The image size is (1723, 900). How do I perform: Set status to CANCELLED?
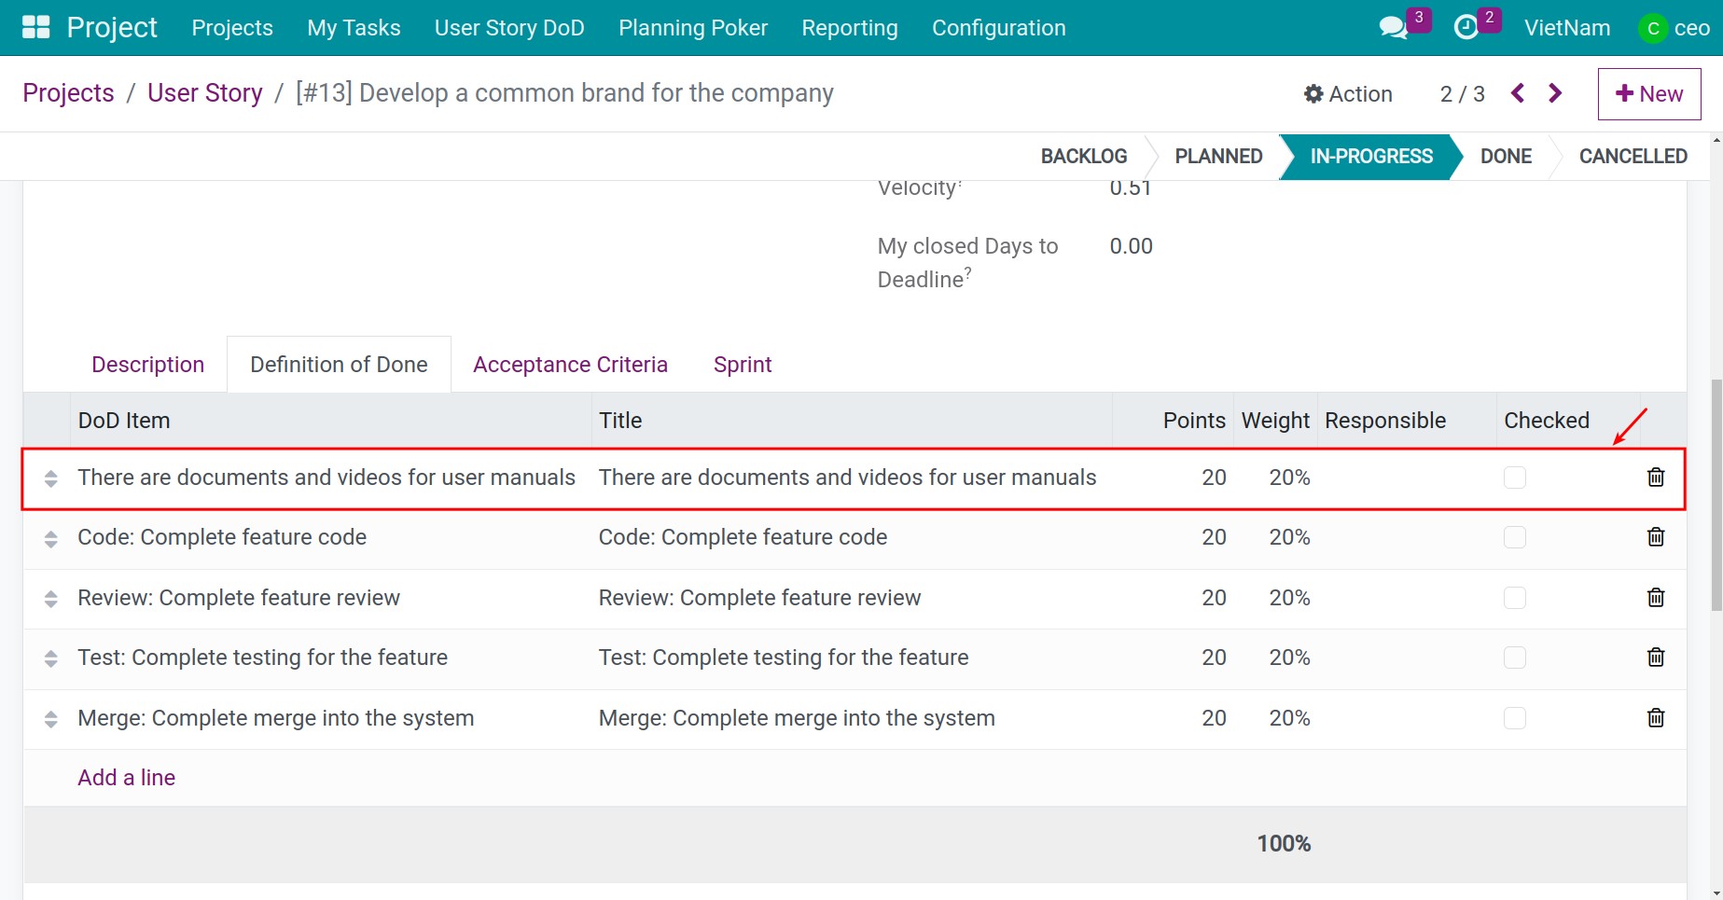point(1633,157)
